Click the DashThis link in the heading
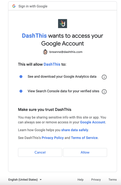121x185 pixels. [x=34, y=36]
